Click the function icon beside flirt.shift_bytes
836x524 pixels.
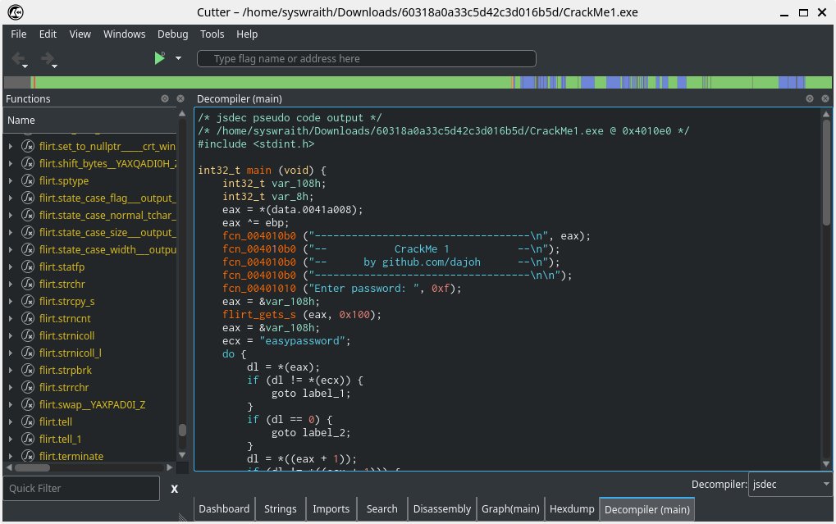click(x=28, y=163)
